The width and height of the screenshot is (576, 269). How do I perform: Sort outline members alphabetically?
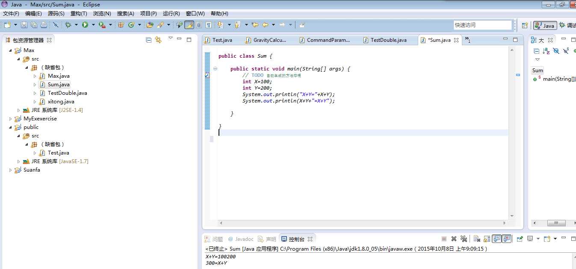546,51
